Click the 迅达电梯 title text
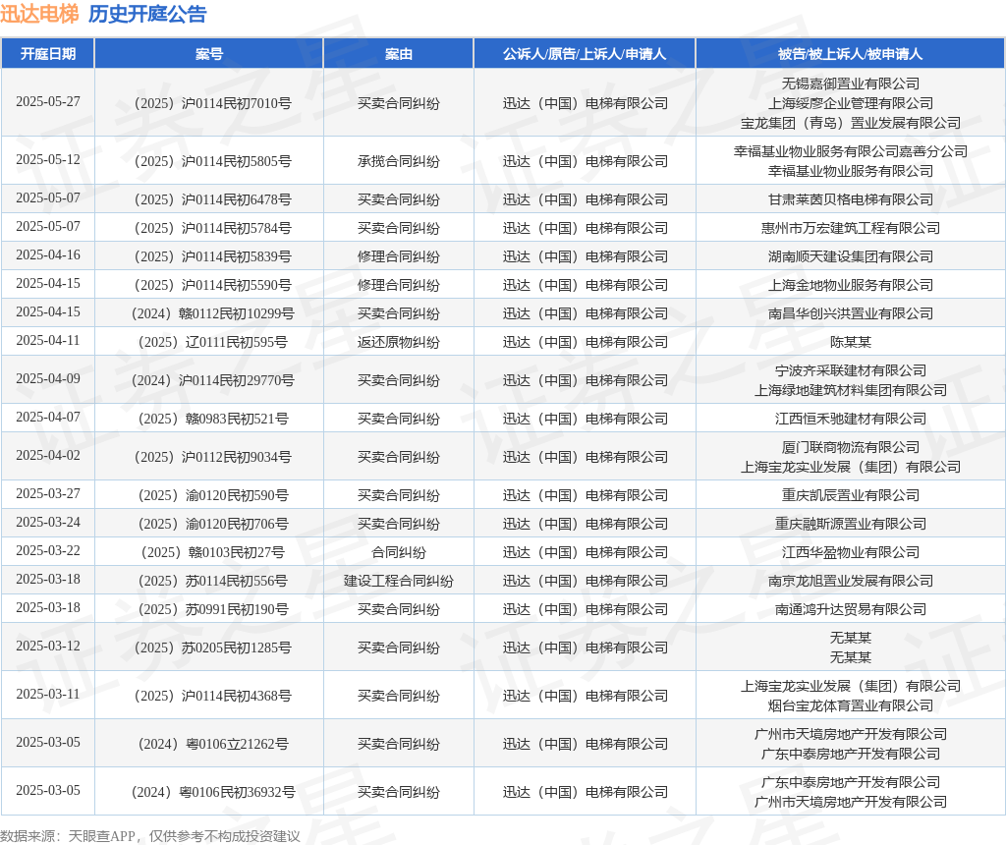 coord(39,14)
